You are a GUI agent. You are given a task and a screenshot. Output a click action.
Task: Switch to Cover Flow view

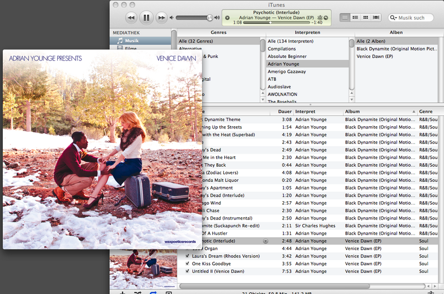376,18
